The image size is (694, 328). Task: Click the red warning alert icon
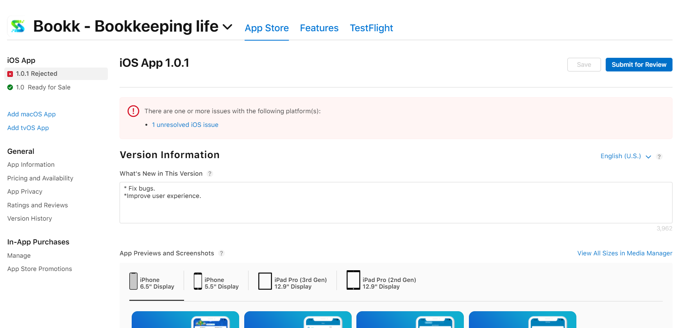coord(133,111)
